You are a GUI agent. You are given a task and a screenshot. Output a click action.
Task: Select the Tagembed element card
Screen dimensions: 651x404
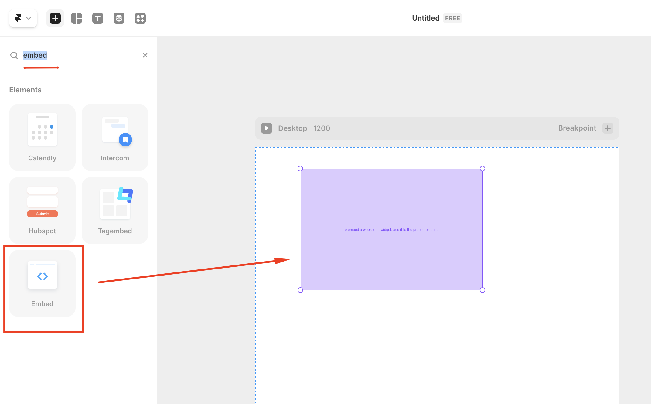click(115, 210)
